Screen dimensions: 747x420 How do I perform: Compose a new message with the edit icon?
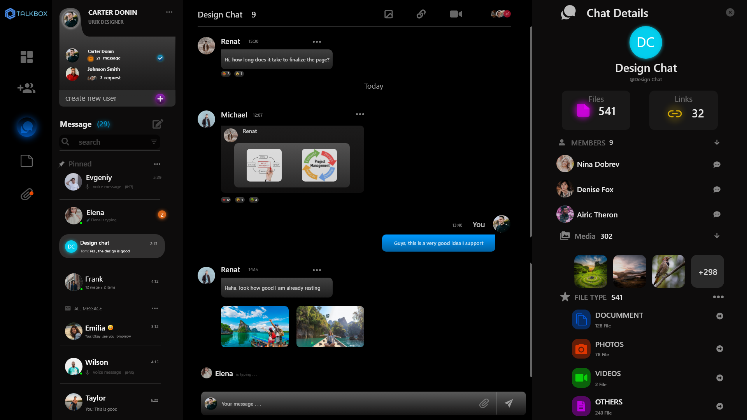pyautogui.click(x=157, y=124)
